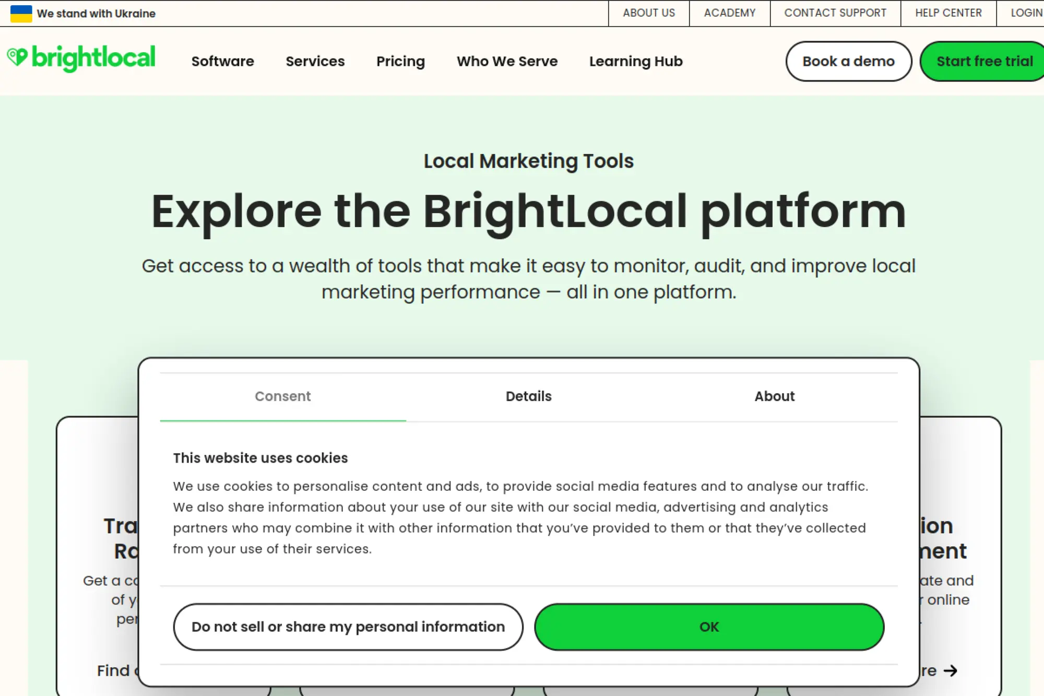The height and width of the screenshot is (696, 1044).
Task: Click Do not sell or share my personal information
Action: tap(348, 627)
